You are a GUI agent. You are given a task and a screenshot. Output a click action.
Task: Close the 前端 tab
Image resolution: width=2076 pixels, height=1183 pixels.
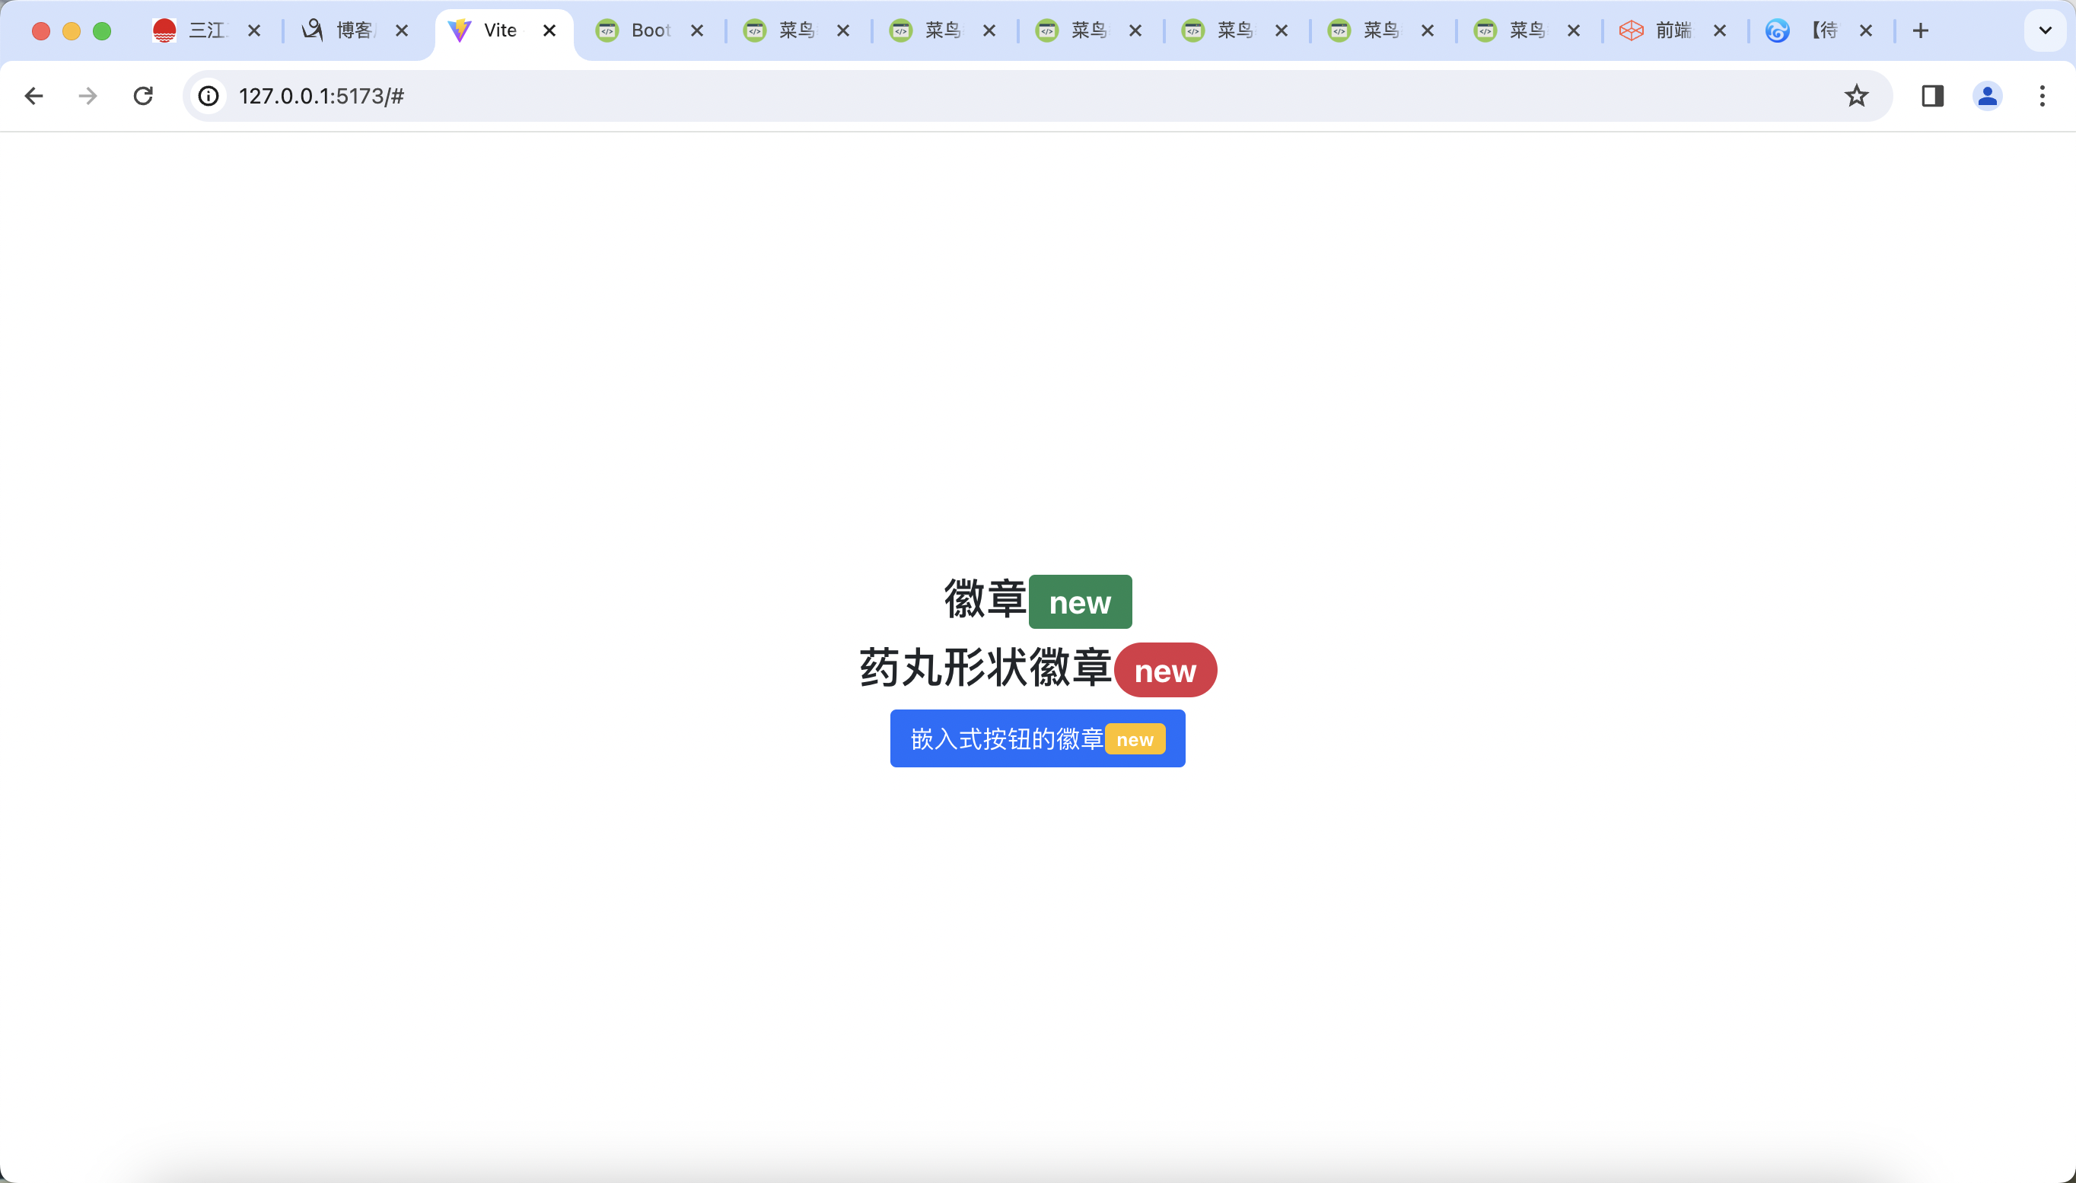pyautogui.click(x=1719, y=31)
